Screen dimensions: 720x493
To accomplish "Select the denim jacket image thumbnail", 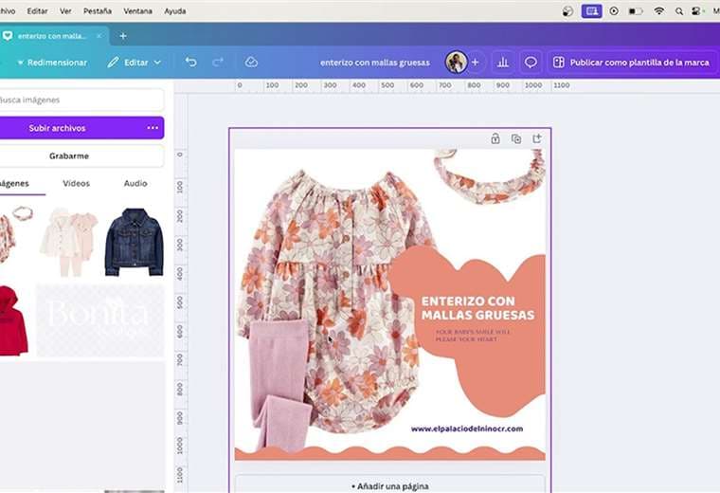I will (x=134, y=242).
